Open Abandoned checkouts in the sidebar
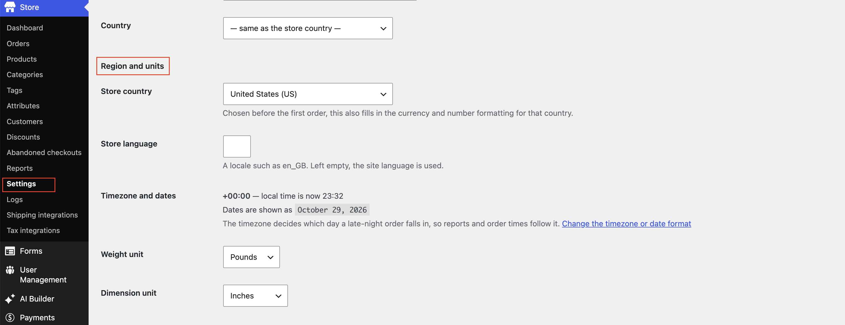Screen dimensions: 845x325 point(44,153)
